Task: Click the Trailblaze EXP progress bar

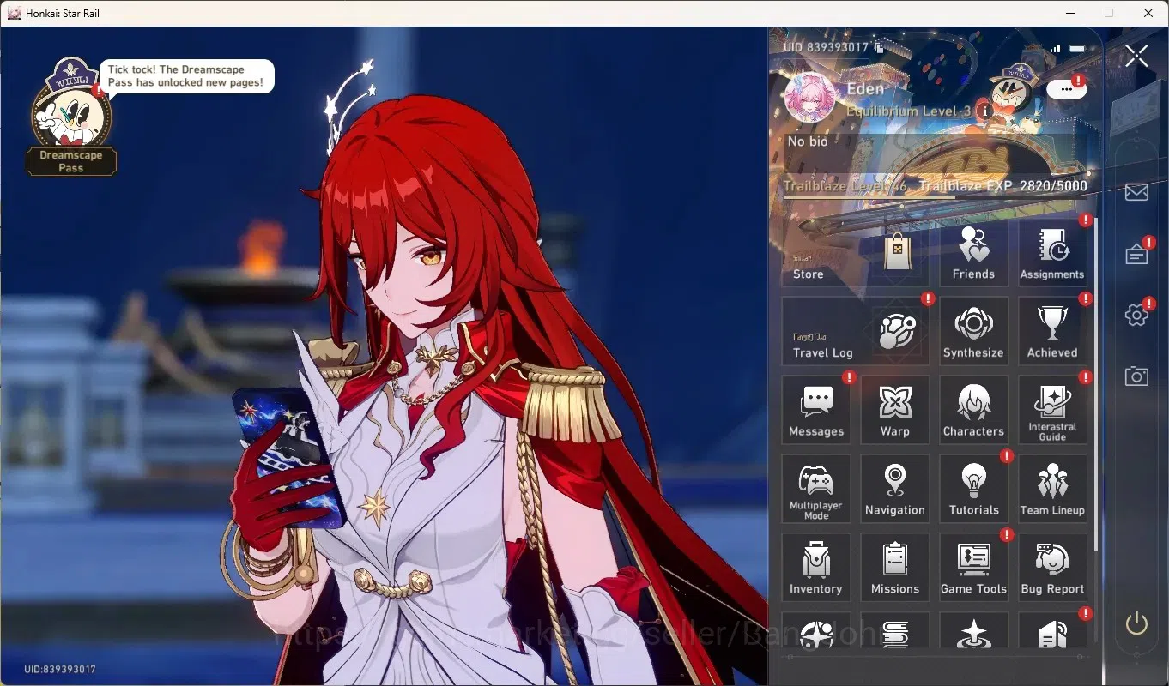Action: coord(936,197)
